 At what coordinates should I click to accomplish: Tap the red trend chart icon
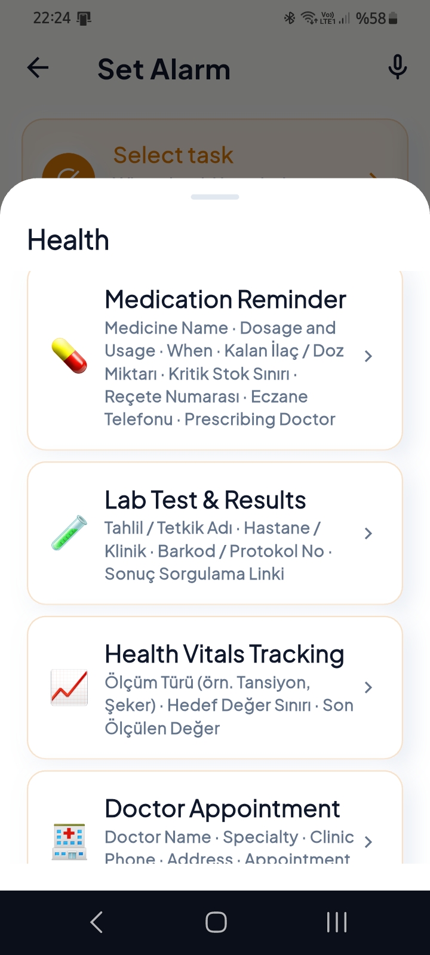coord(69,688)
